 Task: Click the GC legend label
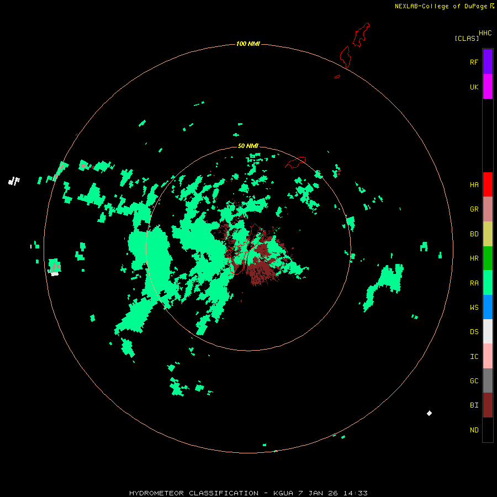[474, 381]
